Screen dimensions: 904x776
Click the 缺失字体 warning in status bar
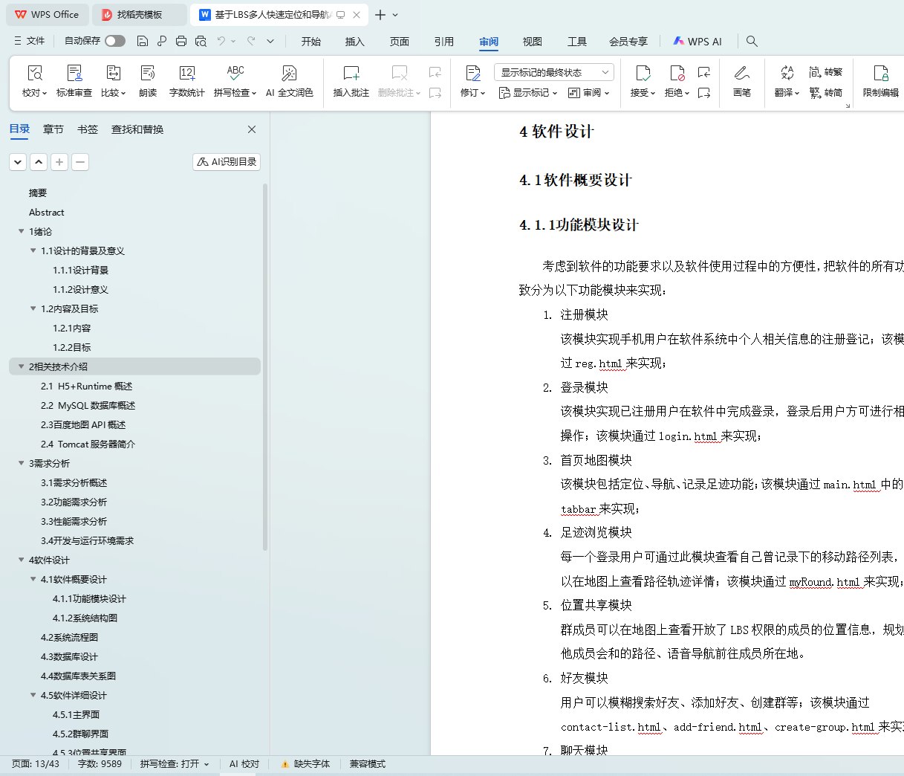click(x=305, y=764)
